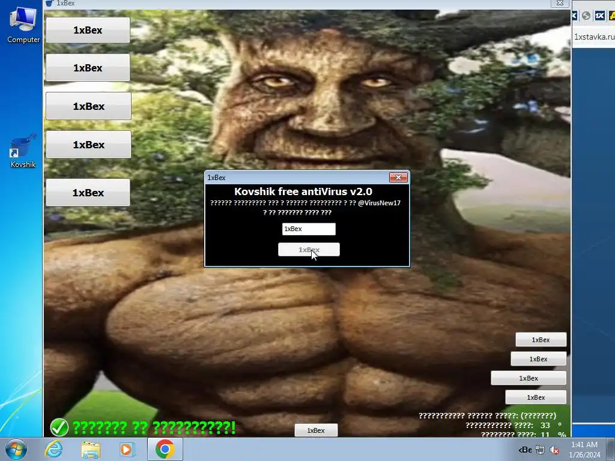Close the main 1xBex window
615x461 pixels.
[x=560, y=3]
